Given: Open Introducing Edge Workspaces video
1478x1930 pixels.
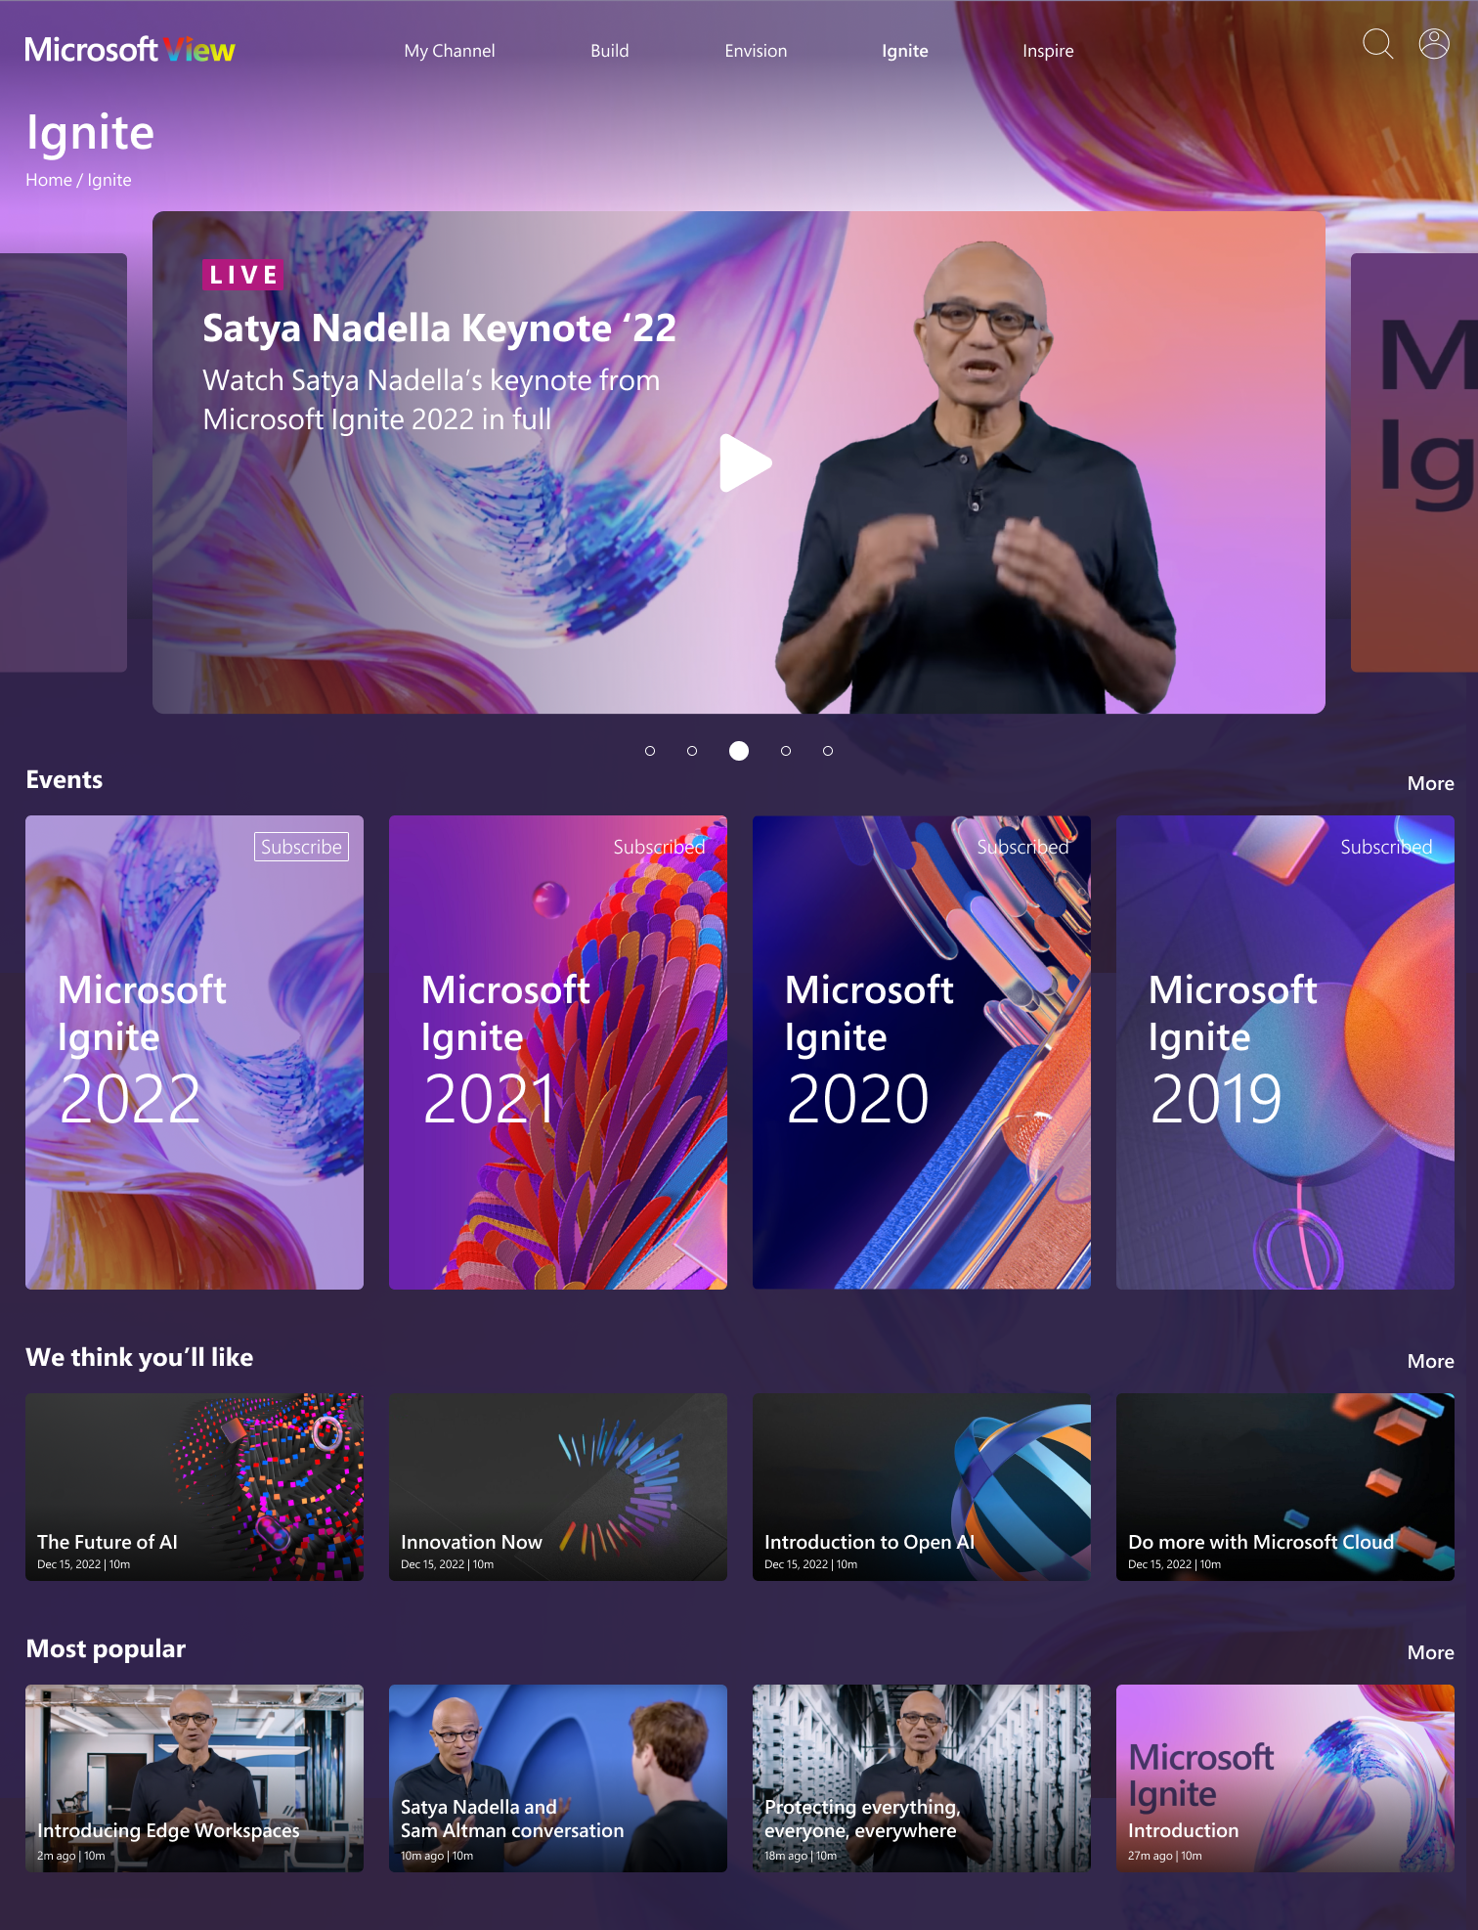Looking at the screenshot, I should pos(195,1778).
